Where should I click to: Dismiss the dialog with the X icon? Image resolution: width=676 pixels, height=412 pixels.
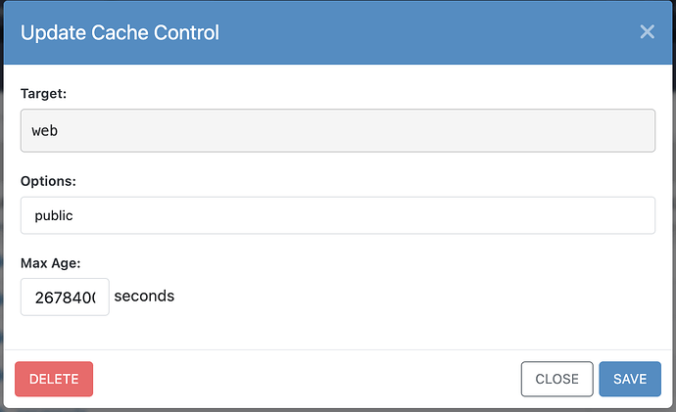647,32
